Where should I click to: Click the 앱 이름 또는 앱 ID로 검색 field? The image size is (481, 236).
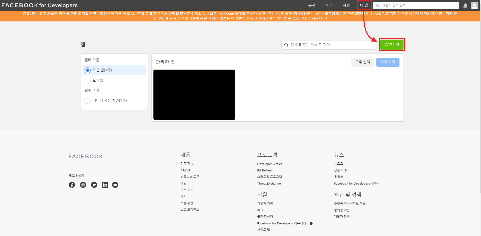pos(329,45)
